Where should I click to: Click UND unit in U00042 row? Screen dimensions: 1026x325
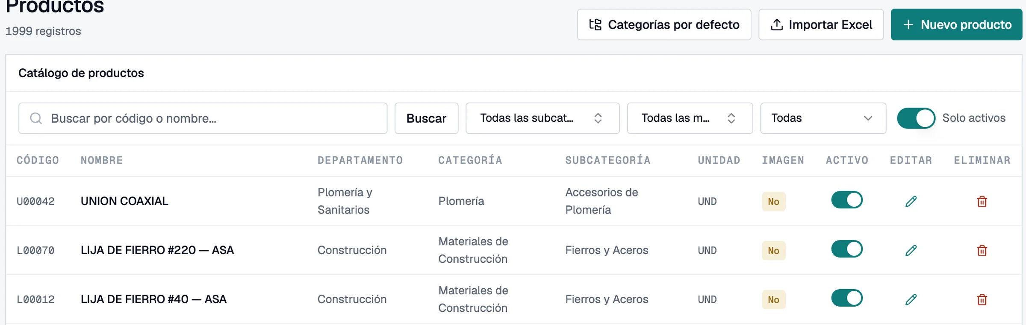[707, 202]
